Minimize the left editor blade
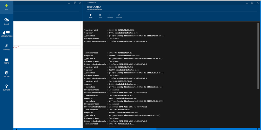The width and height of the screenshot is (261, 130). 69,3
